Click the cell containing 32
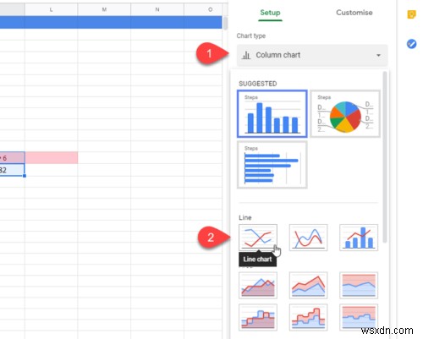Image resolution: width=423 pixels, height=339 pixels. pos(12,170)
